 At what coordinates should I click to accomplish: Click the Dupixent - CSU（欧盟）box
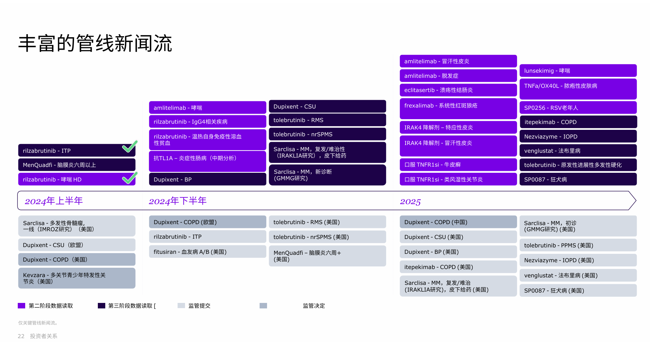77,245
